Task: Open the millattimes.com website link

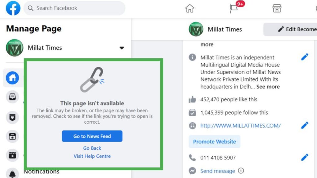Action: 240,125
